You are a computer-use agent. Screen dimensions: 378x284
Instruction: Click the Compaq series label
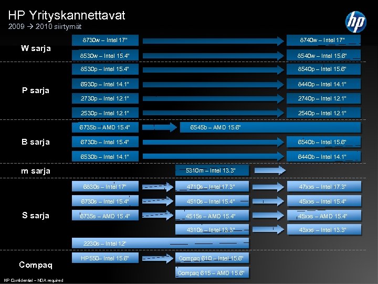(36, 265)
